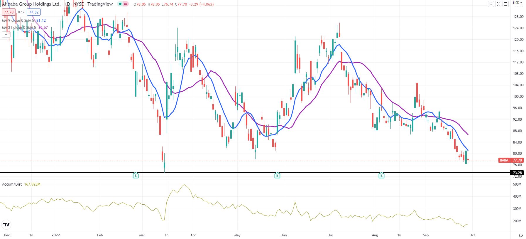
Task: Select the black horizontal line at 73.28
Action: (x=255, y=173)
